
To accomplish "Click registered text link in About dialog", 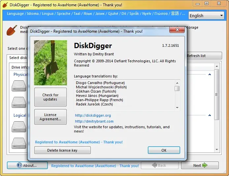I will tap(79, 142).
